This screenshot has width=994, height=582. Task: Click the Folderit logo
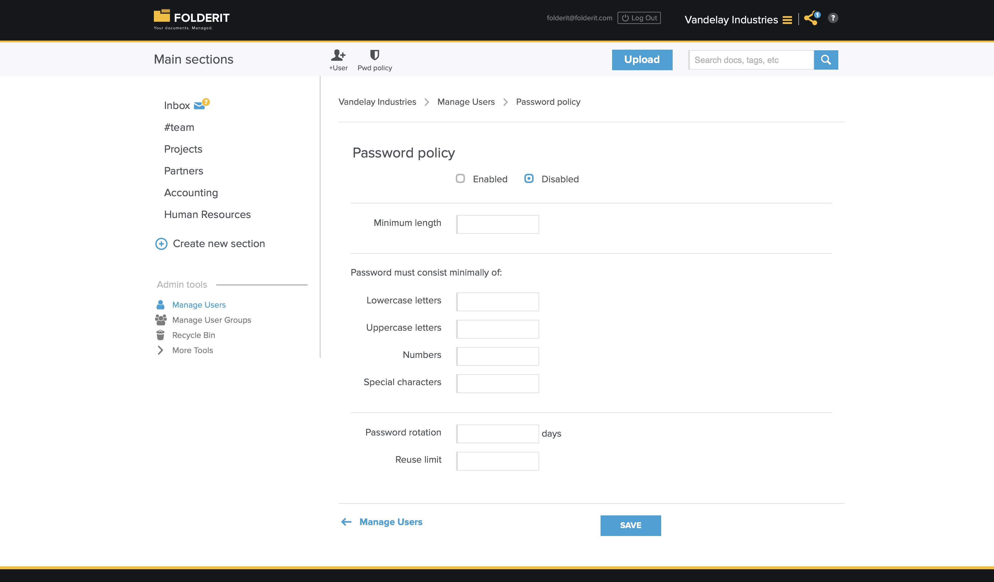(x=192, y=19)
